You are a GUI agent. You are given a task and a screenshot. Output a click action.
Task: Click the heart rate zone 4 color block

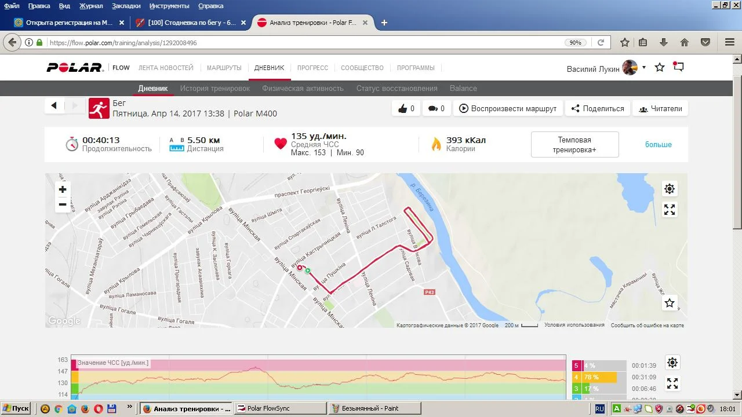click(577, 377)
